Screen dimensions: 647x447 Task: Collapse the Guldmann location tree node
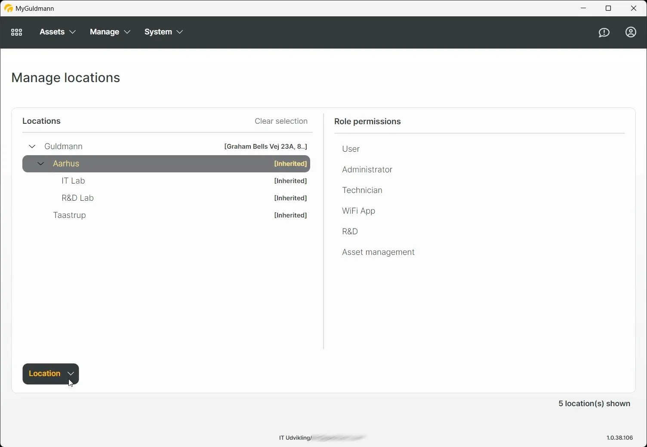(32, 146)
